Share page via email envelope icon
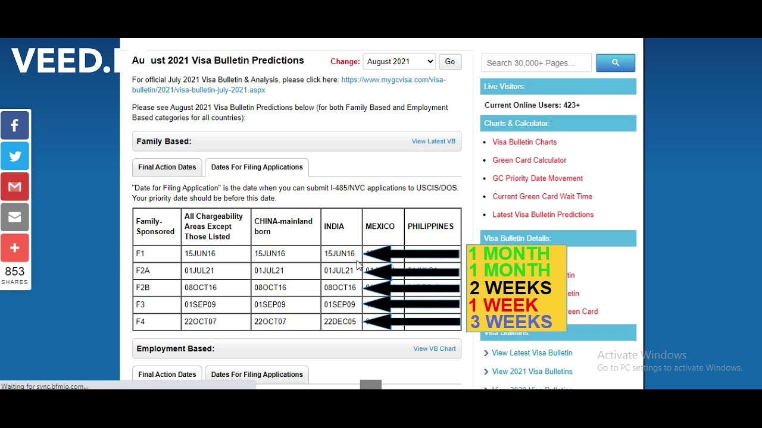 (15, 217)
